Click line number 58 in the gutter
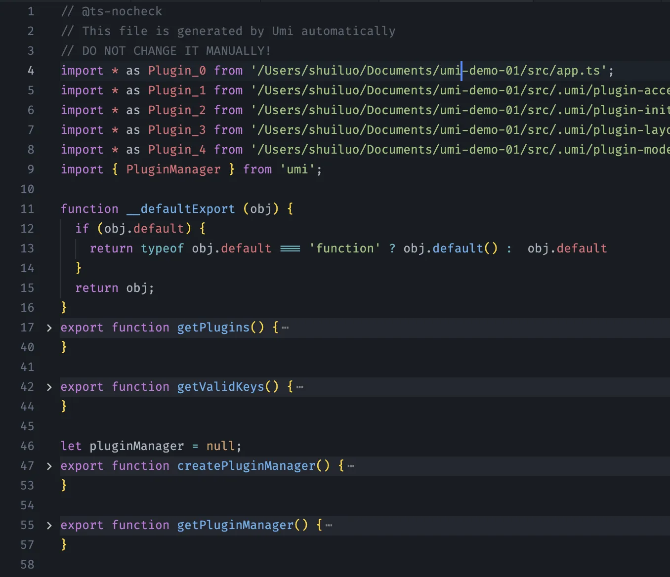Viewport: 670px width, 577px height. tap(27, 565)
